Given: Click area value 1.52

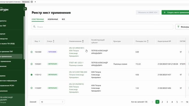Looking at the screenshot, I should click(137, 88).
